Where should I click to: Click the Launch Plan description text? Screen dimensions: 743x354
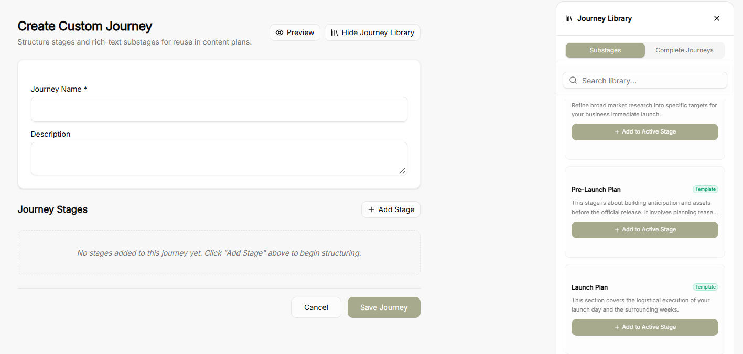pos(641,305)
